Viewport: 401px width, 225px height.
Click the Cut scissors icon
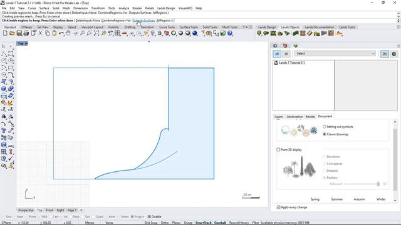coord(40,33)
